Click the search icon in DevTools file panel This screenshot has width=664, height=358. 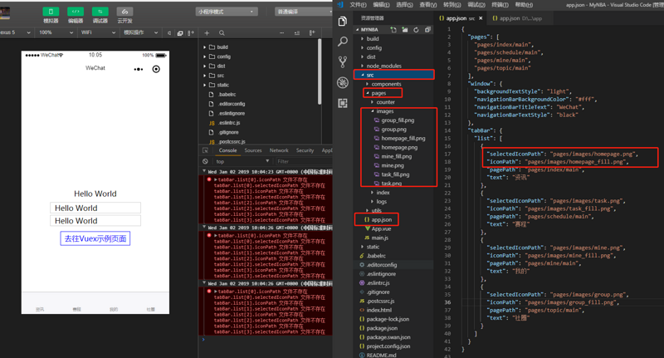tap(222, 32)
